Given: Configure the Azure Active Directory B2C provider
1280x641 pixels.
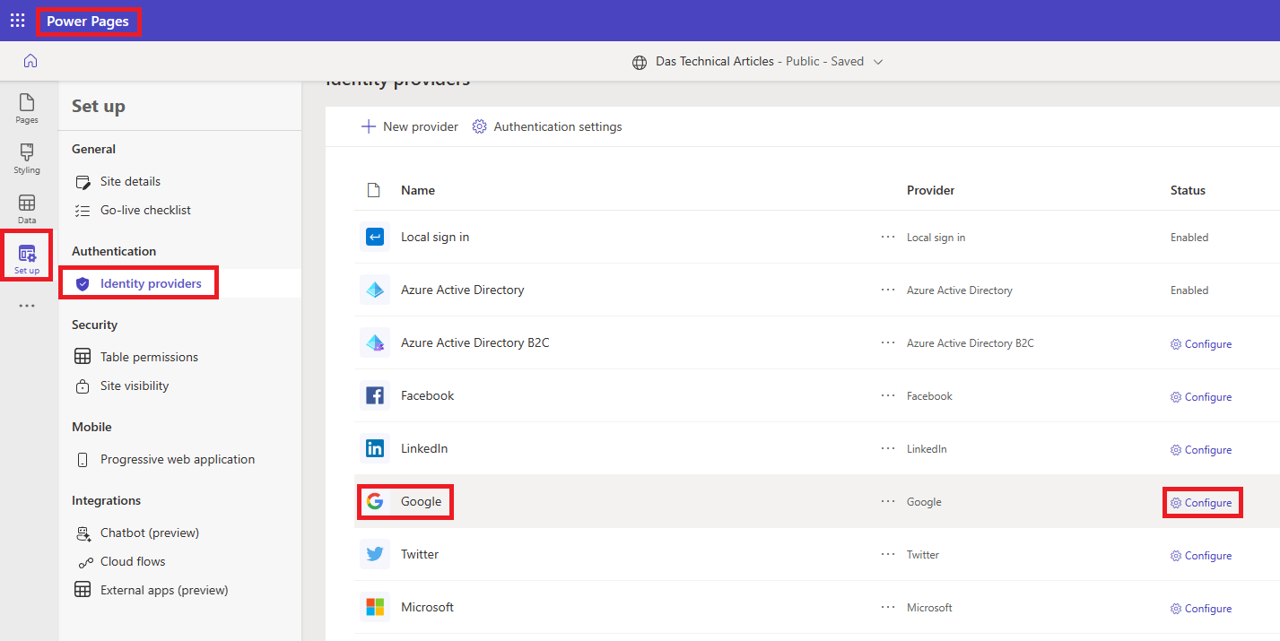Looking at the screenshot, I should coord(1201,344).
